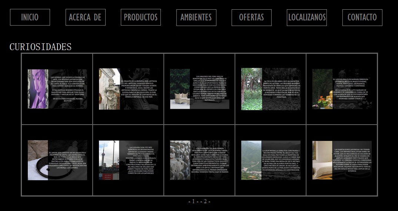
Task: Go to page 2 of curiosidades
Action: click(205, 201)
